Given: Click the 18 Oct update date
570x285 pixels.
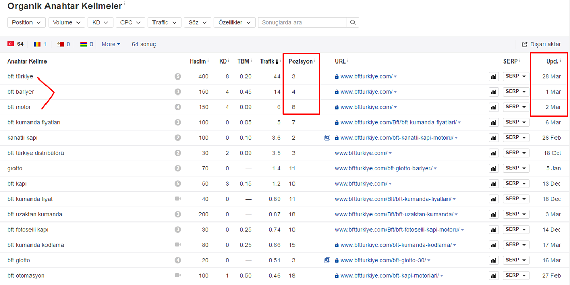Looking at the screenshot, I should [x=552, y=153].
